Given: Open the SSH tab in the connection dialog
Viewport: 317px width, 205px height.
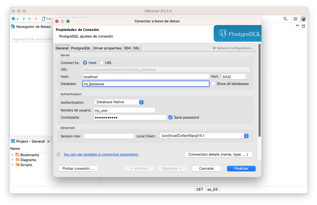Looking at the screenshot, I should pos(127,48).
